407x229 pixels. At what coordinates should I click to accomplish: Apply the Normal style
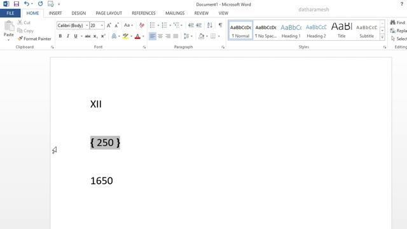click(240, 31)
